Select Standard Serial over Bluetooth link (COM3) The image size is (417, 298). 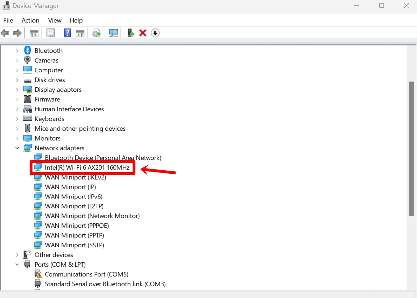(x=105, y=284)
